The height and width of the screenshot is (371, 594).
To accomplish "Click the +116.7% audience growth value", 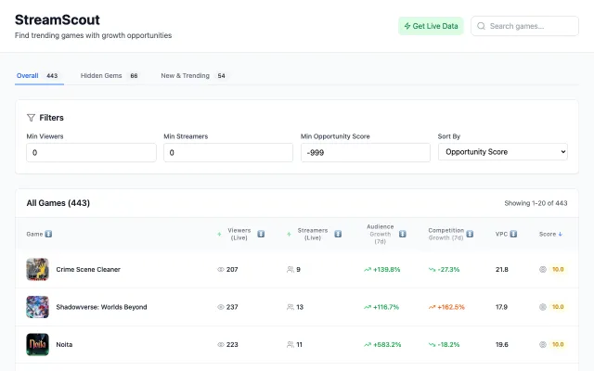I will pos(386,307).
